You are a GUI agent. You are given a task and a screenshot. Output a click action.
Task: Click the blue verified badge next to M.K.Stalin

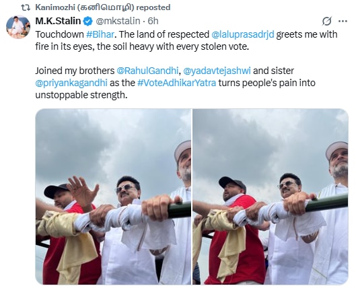(x=88, y=21)
